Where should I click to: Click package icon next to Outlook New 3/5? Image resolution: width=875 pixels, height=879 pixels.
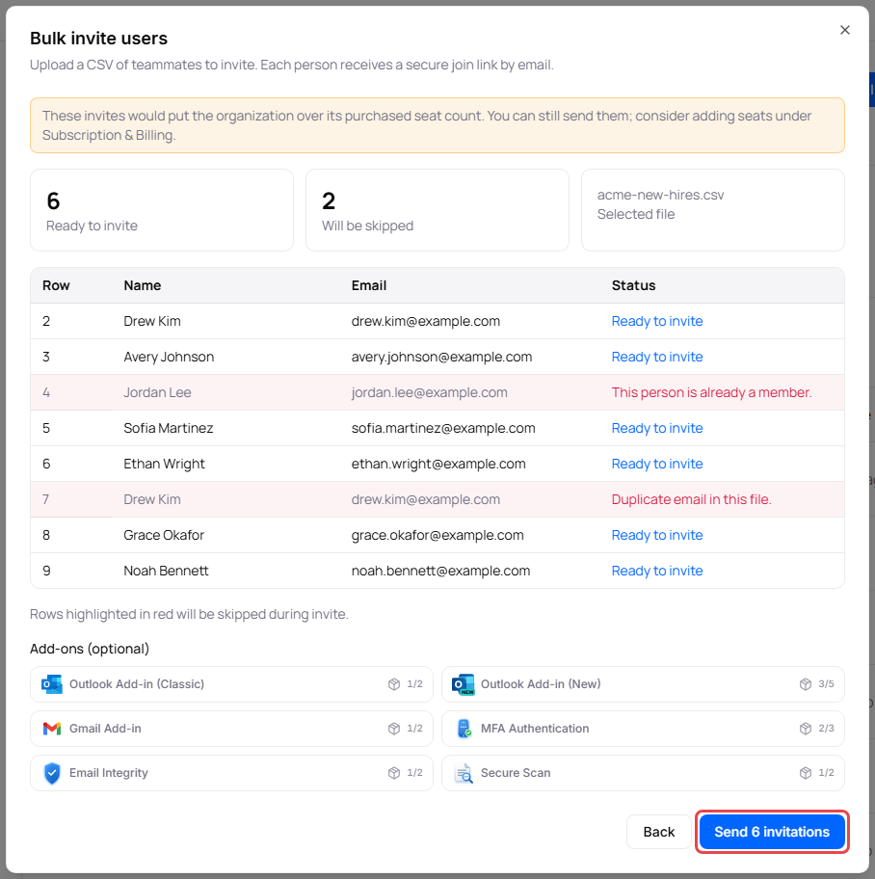click(806, 684)
